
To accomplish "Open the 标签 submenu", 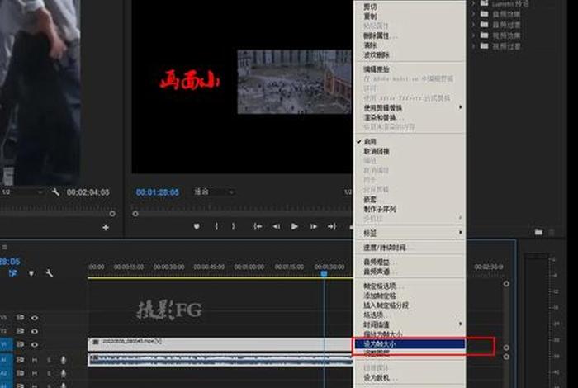I will pos(410,233).
